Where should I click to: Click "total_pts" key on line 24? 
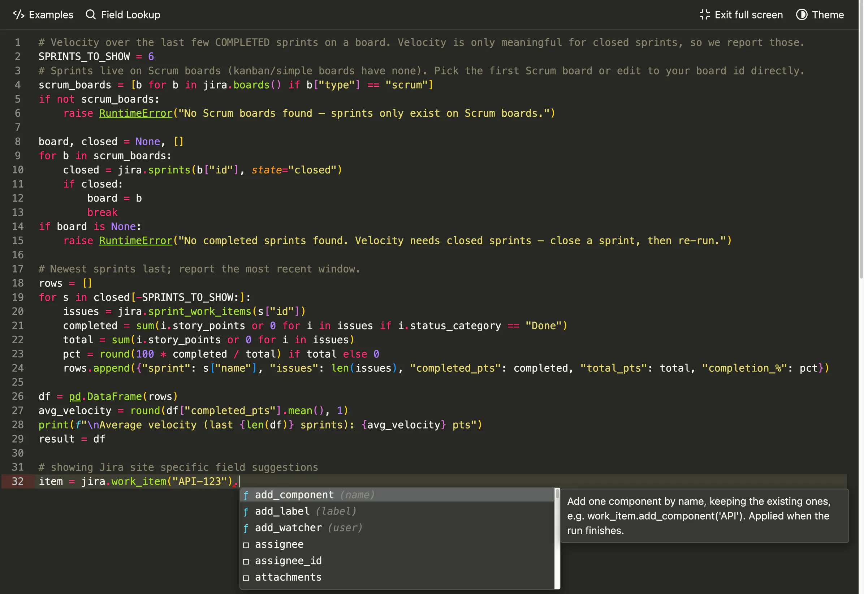pyautogui.click(x=614, y=369)
